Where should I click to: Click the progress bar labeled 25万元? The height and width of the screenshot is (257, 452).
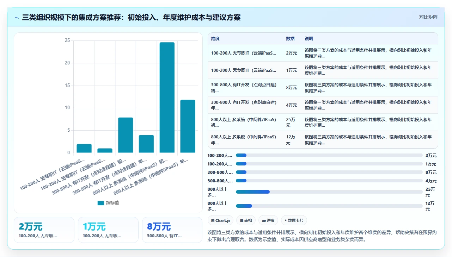point(329,192)
